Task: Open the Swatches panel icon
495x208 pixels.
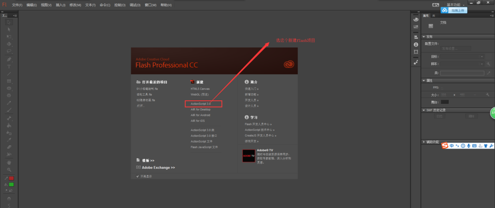Action: [416, 27]
